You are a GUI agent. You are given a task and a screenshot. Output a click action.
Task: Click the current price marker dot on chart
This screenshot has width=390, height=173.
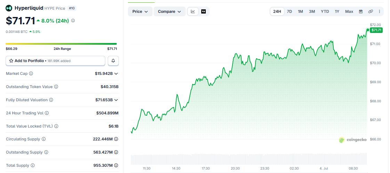coord(368,30)
